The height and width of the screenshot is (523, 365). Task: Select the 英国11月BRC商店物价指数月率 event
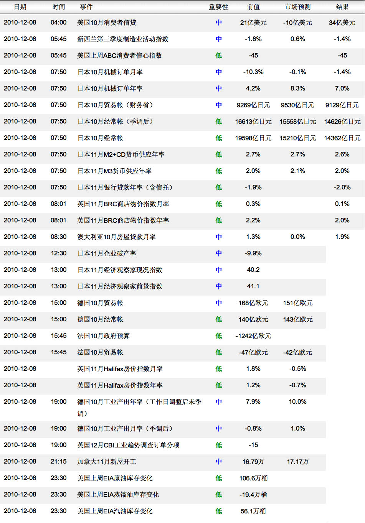click(123, 204)
